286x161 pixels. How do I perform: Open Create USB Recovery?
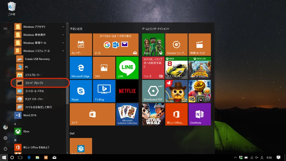[x=40, y=59]
